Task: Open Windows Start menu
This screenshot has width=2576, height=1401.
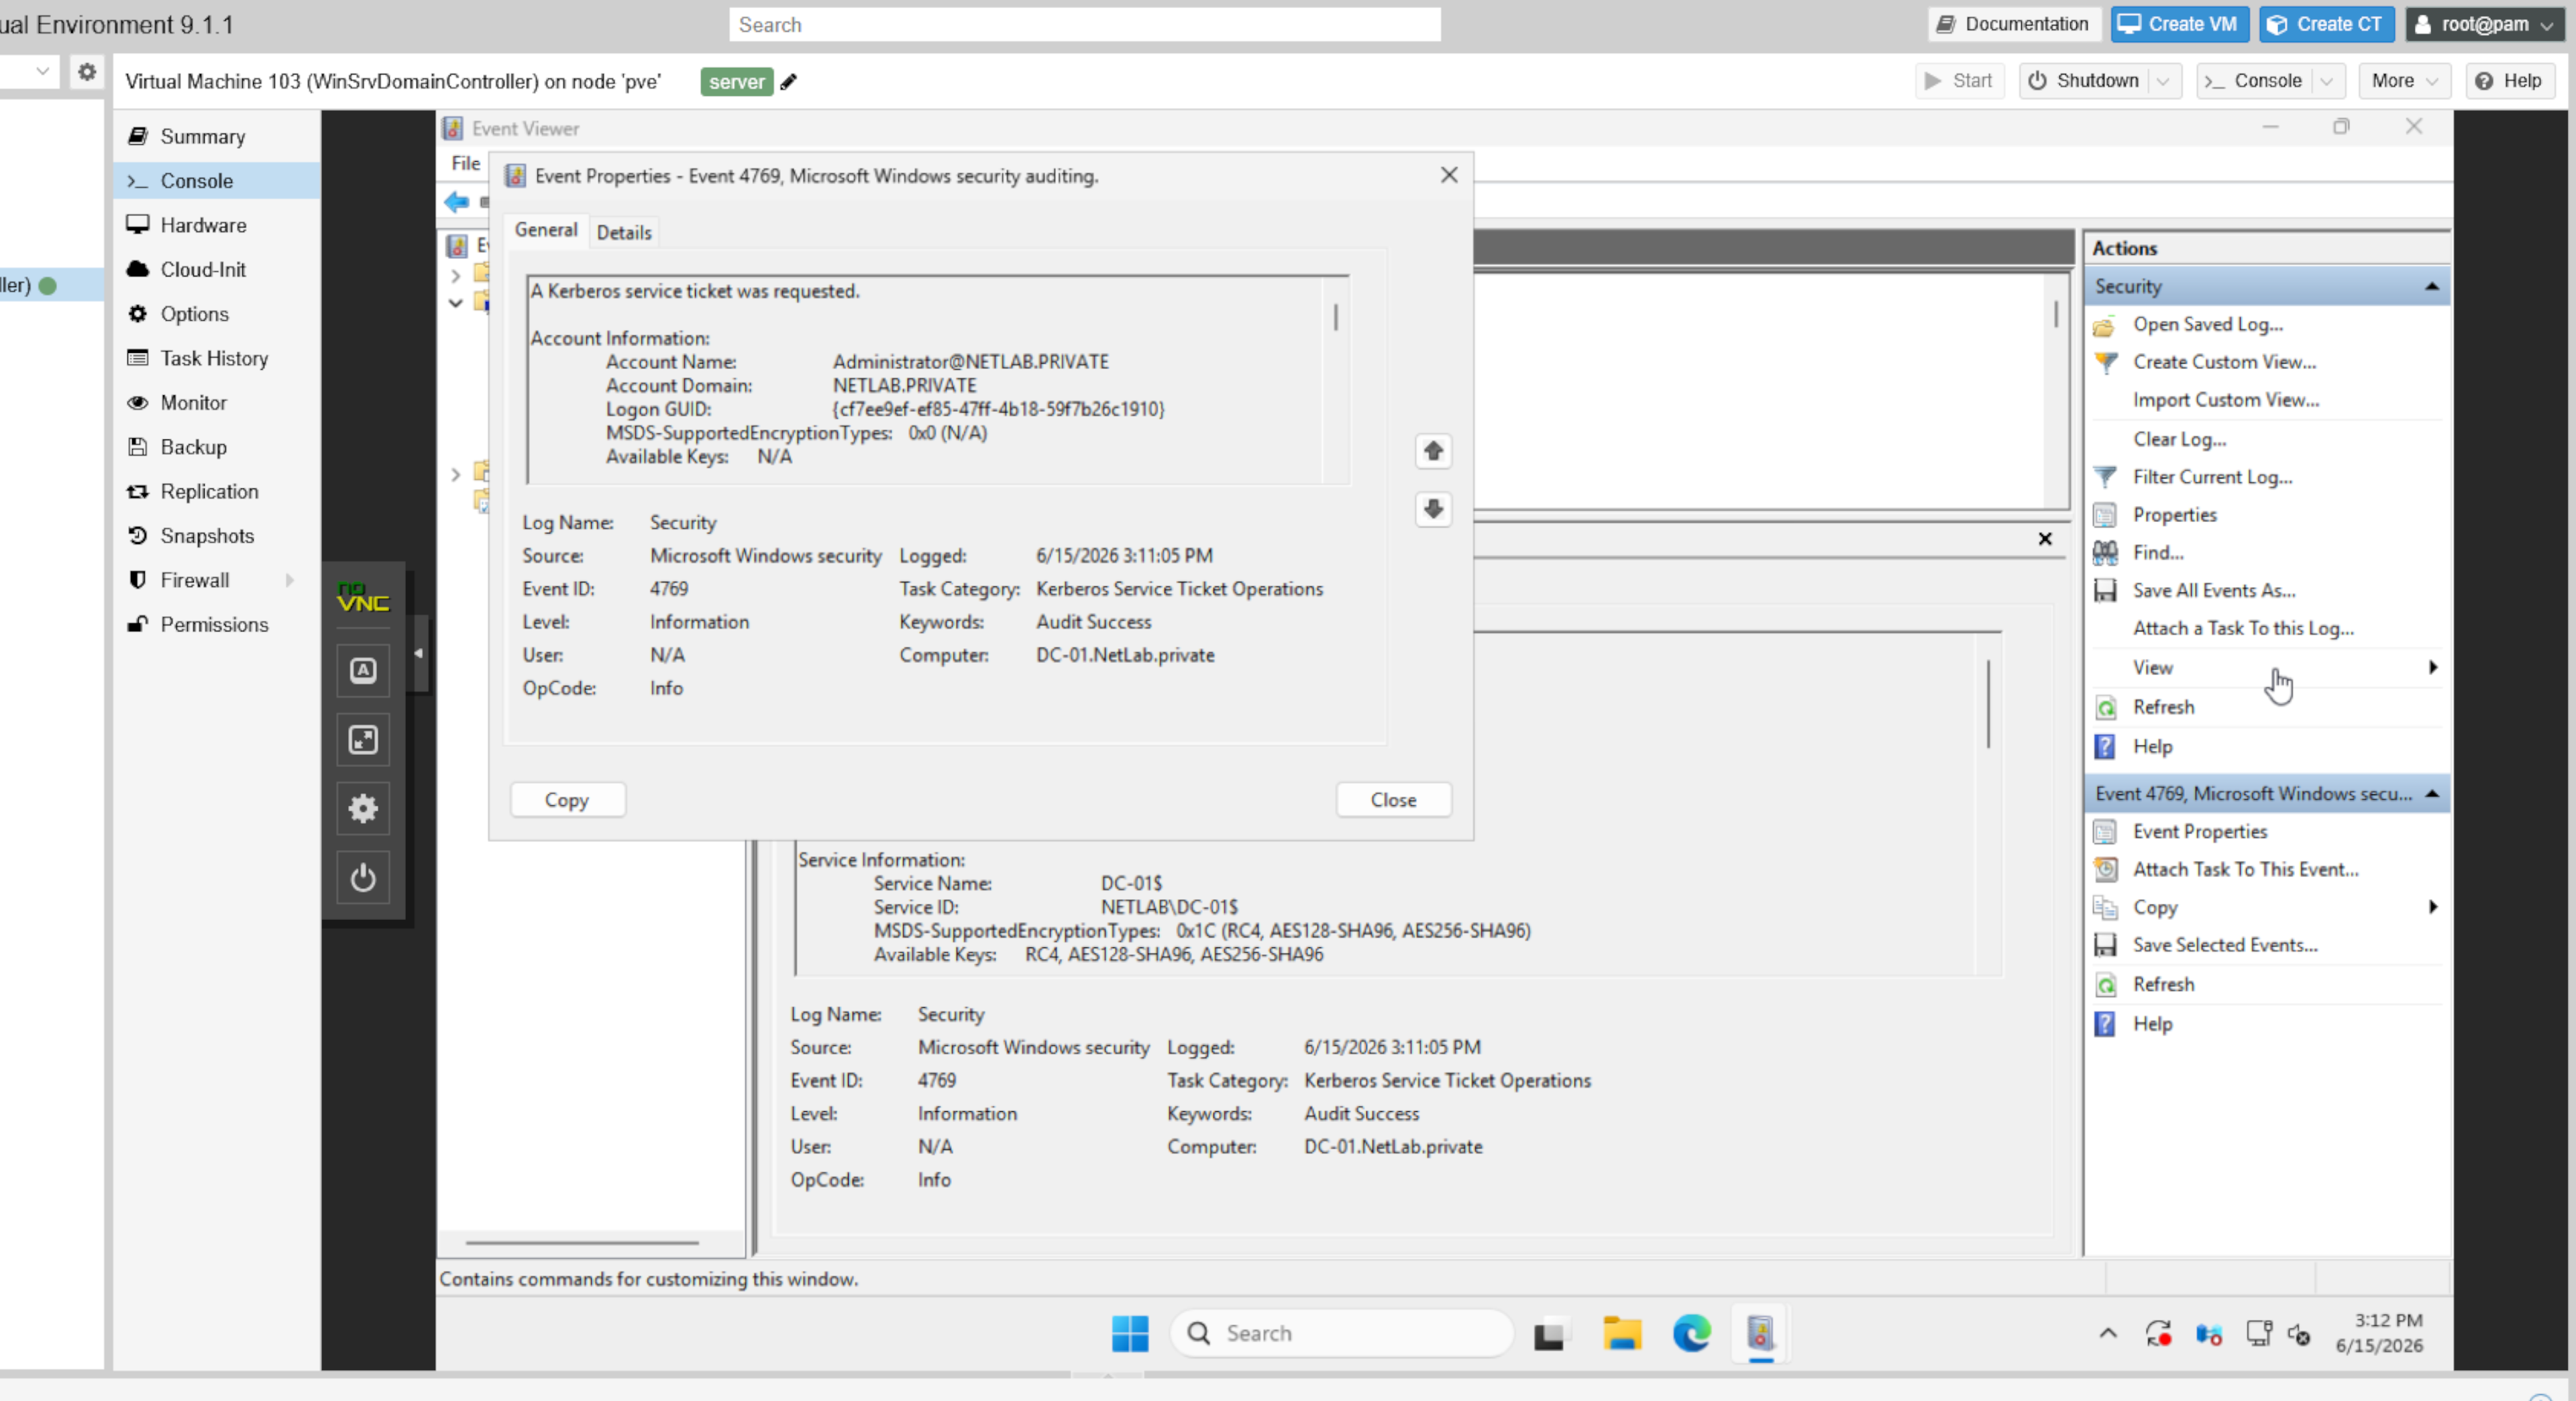Action: 1130,1333
